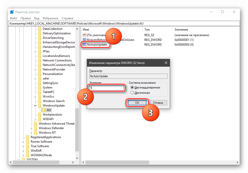This screenshot has width=248, height=173.
Task: Click the values pane horizontal scrollbar thumb
Action: pyautogui.click(x=117, y=162)
